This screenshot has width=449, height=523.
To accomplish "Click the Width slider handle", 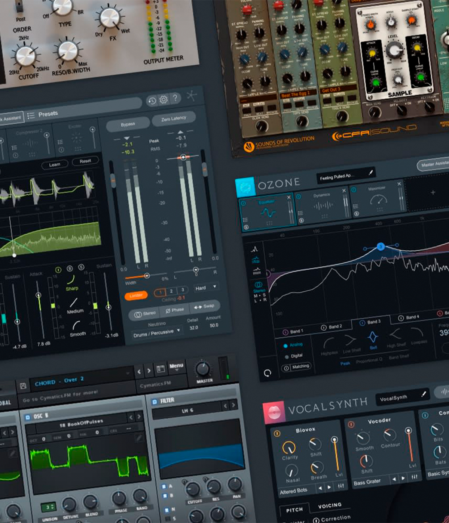I will click(x=147, y=276).
